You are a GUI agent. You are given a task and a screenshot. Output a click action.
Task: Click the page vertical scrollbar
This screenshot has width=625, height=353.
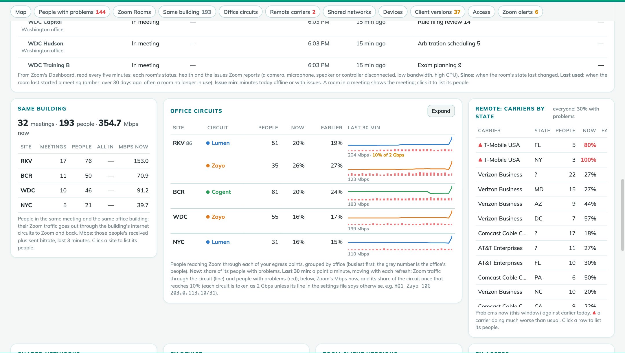[x=622, y=215]
